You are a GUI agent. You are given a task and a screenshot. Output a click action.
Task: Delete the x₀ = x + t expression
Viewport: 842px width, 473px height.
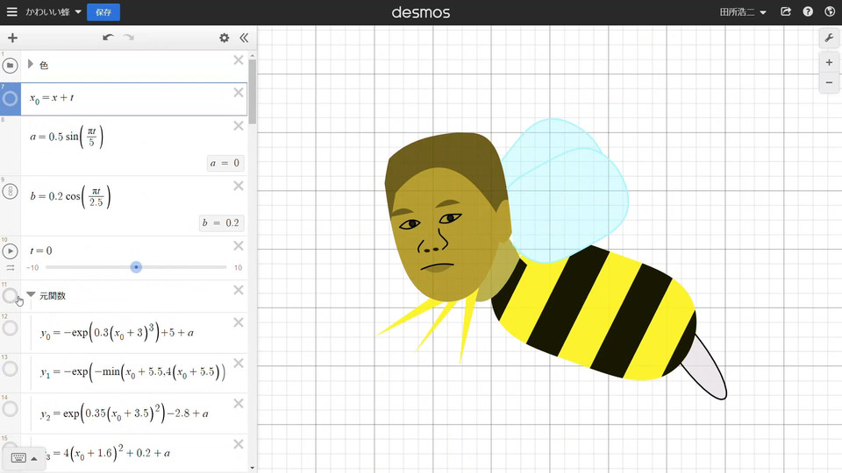(x=239, y=93)
